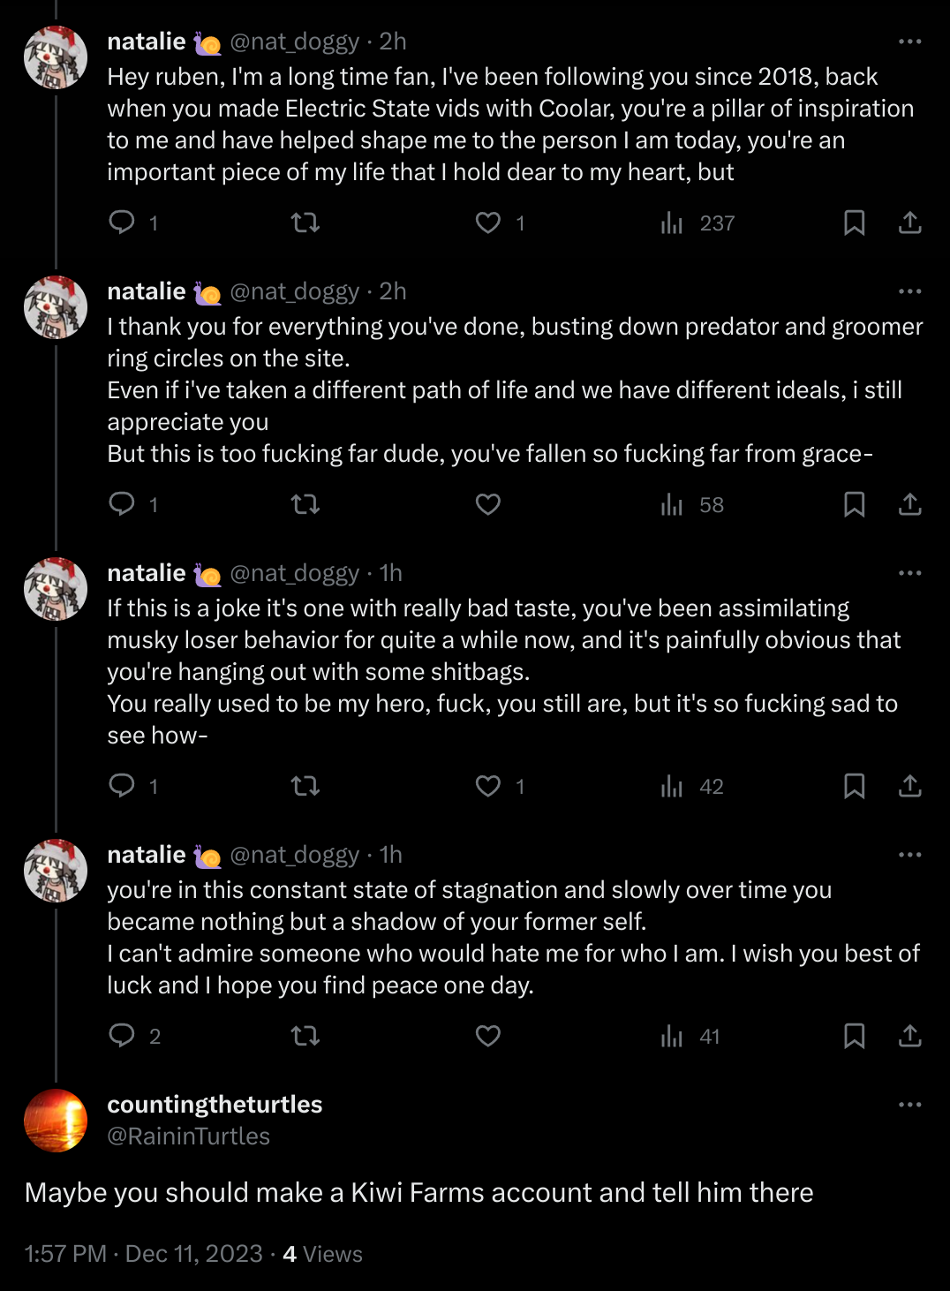The width and height of the screenshot is (950, 1291).
Task: Reply to the 'Hey ruben' tweet
Action: click(122, 223)
